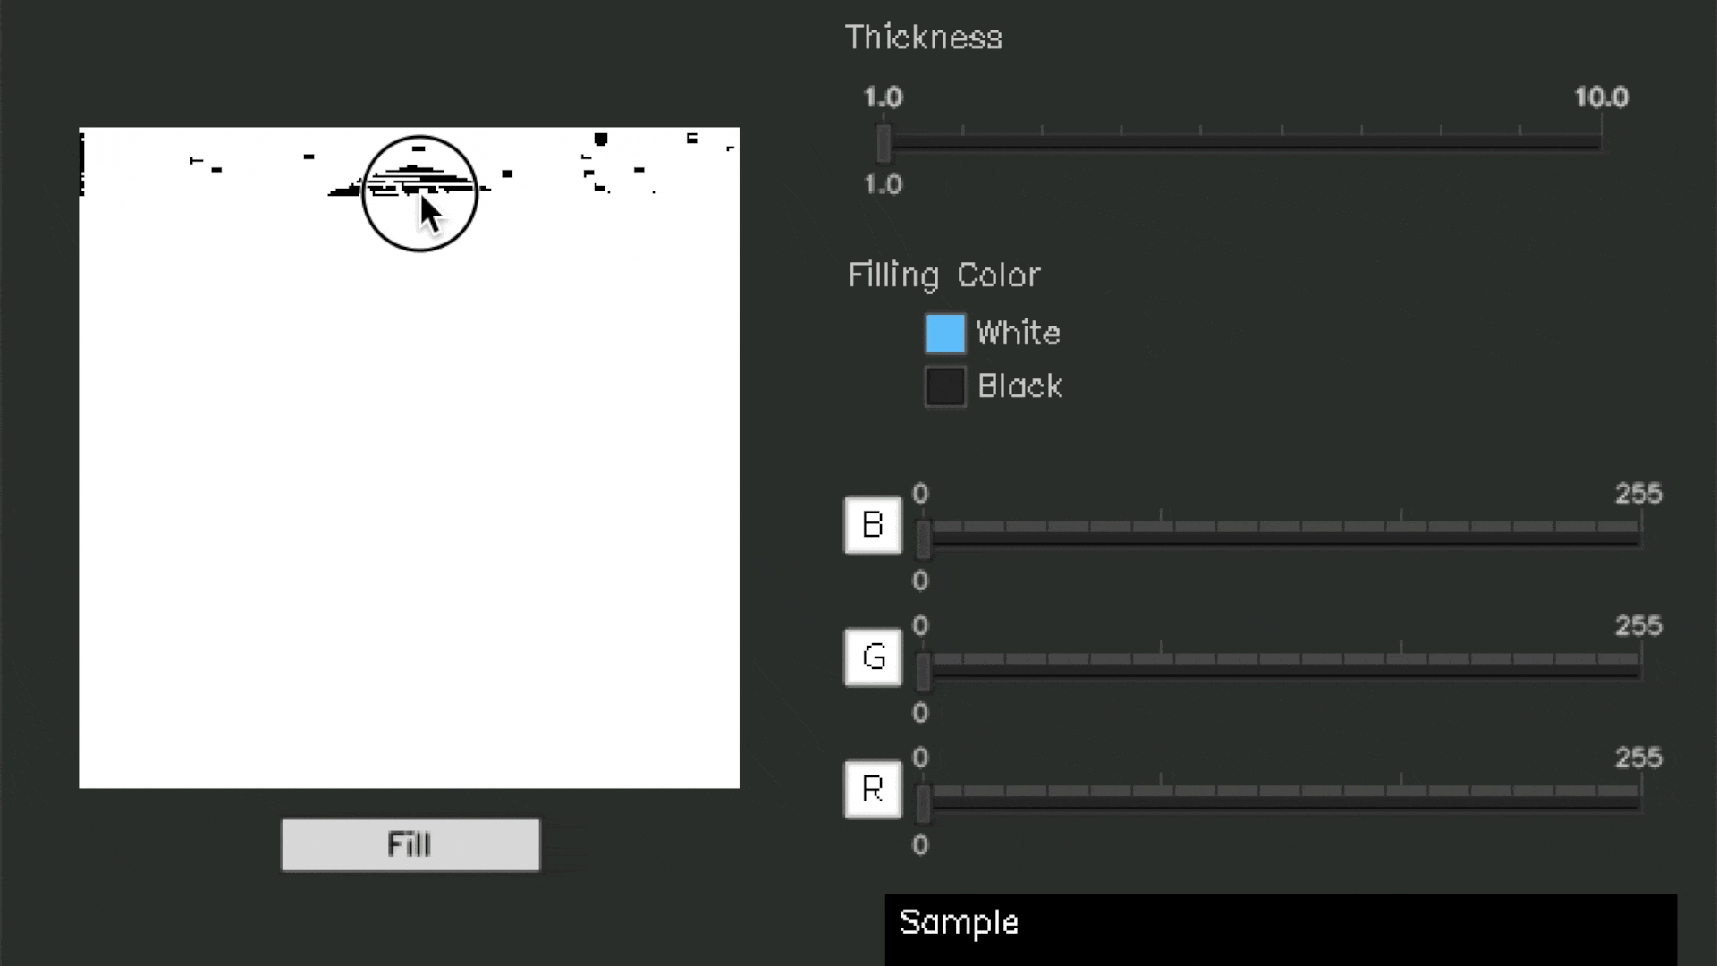Click the G channel label box
1717x966 pixels.
pyautogui.click(x=872, y=657)
